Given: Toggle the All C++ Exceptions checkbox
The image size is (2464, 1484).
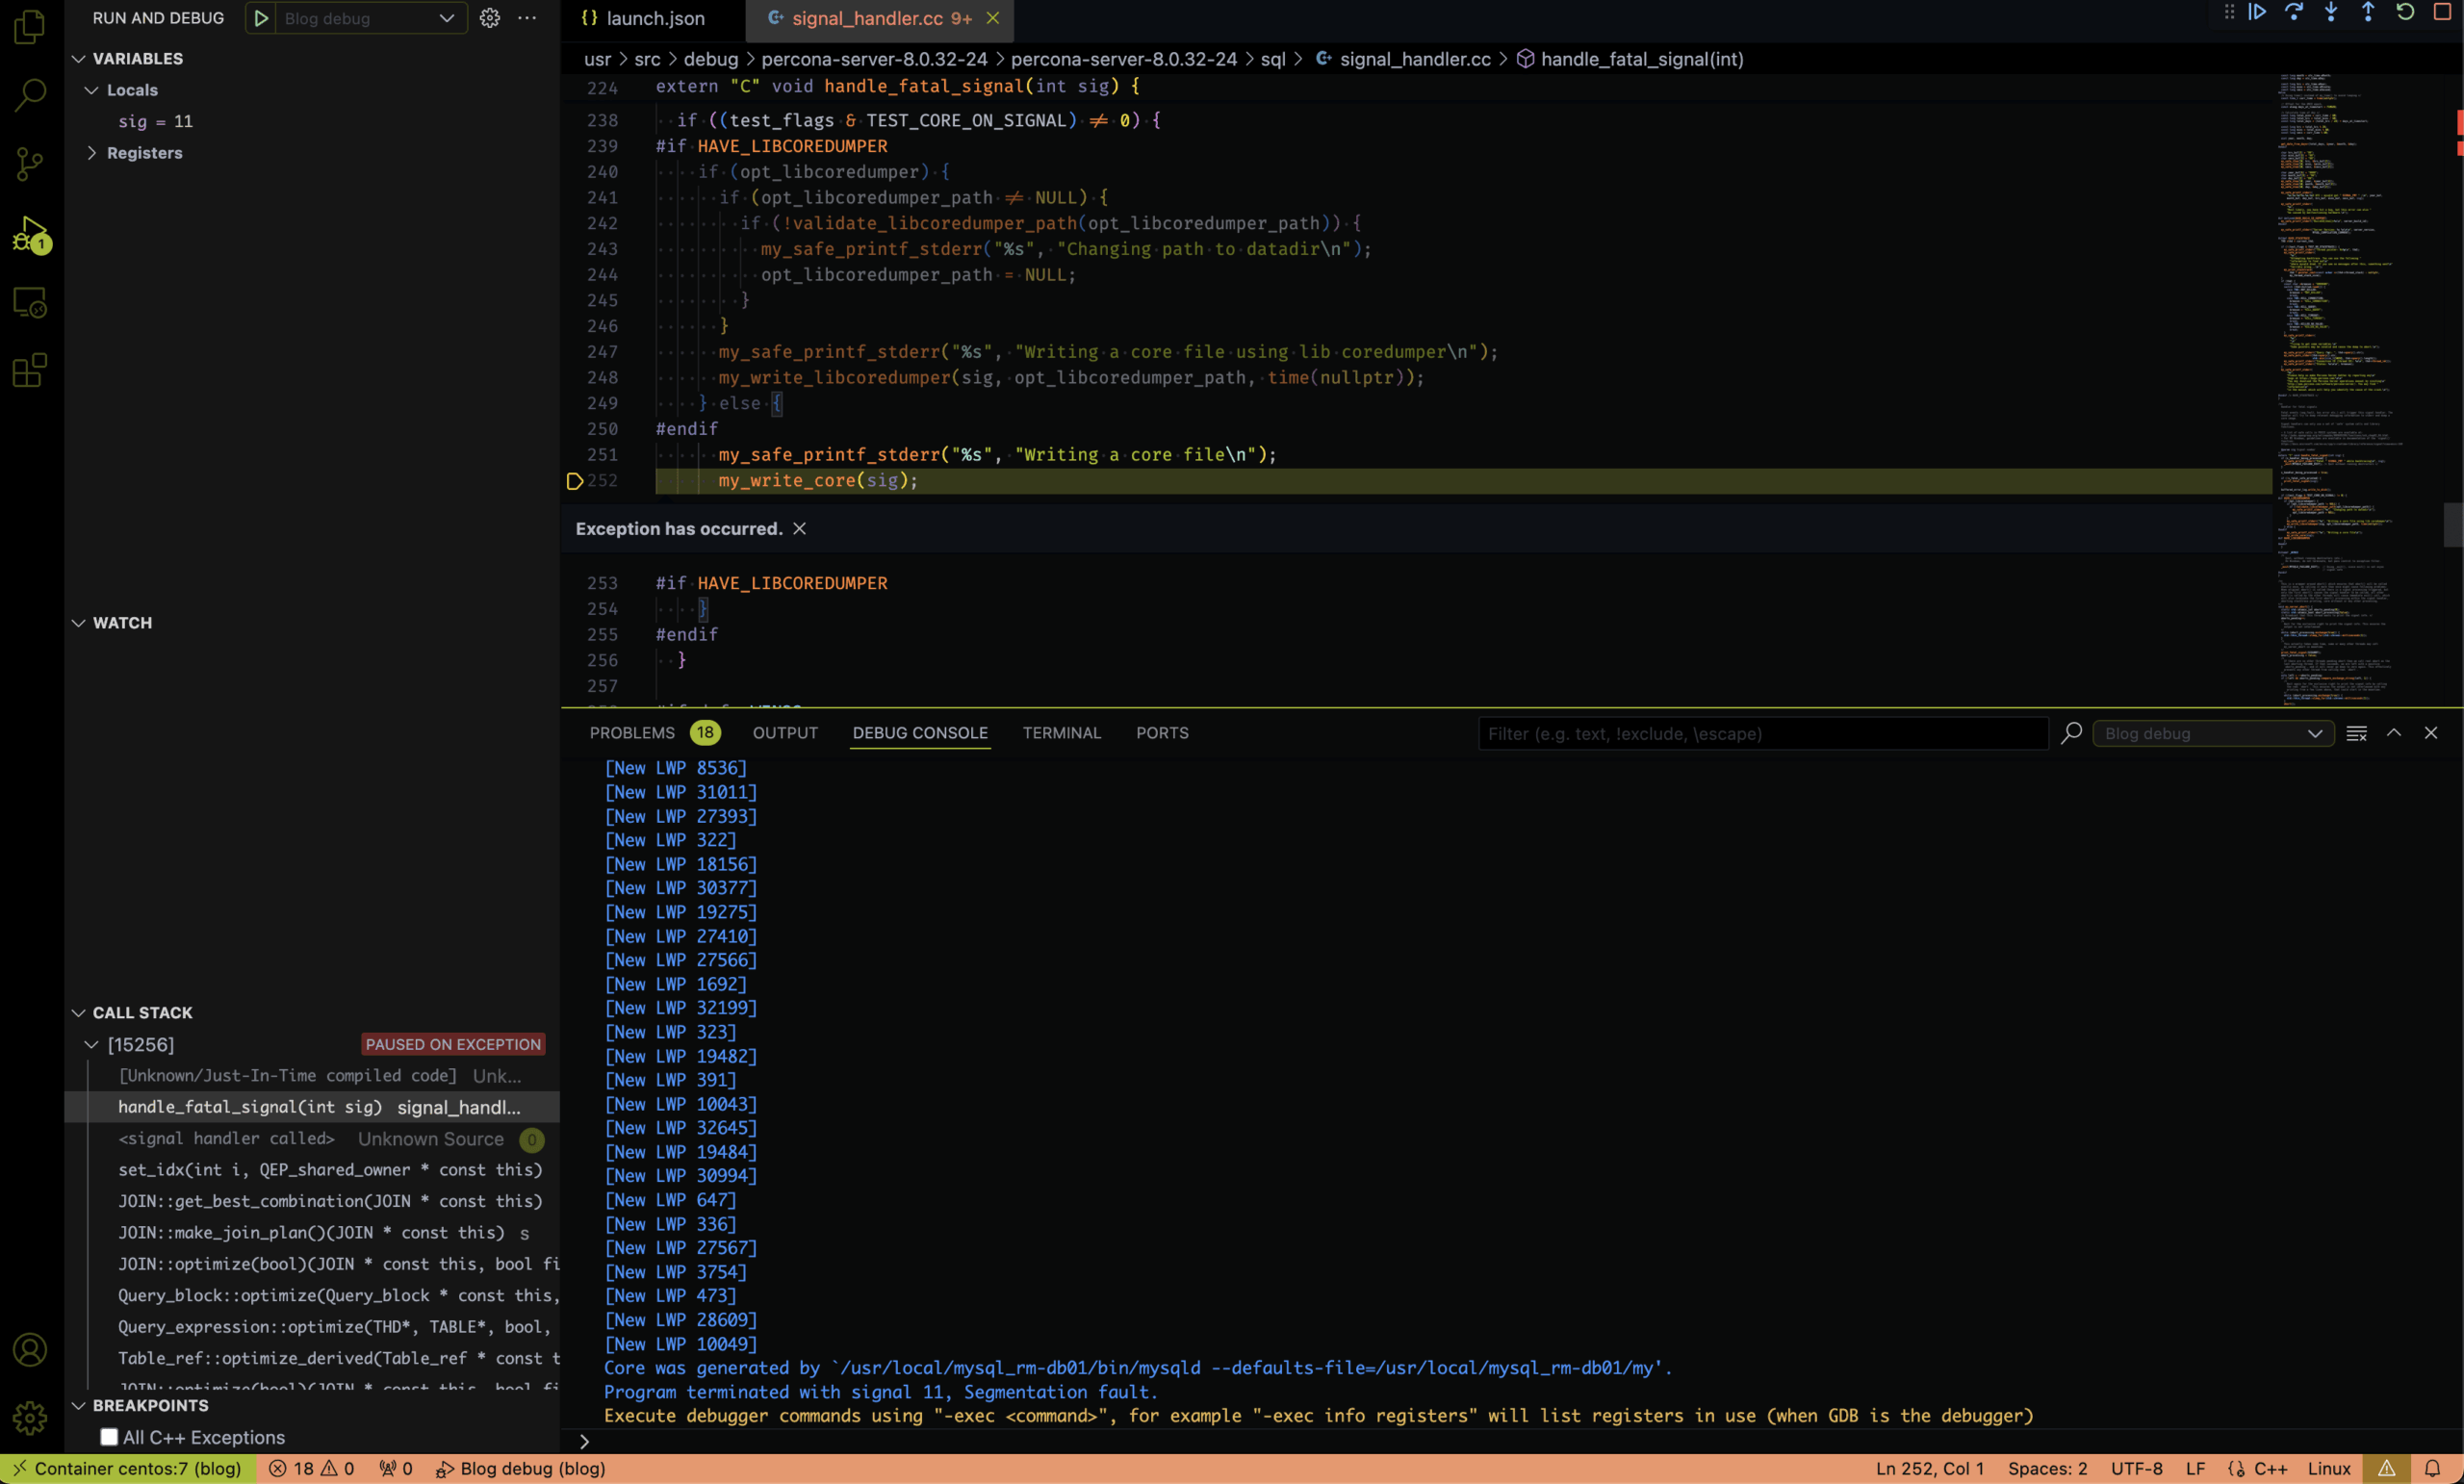Looking at the screenshot, I should pyautogui.click(x=108, y=1436).
